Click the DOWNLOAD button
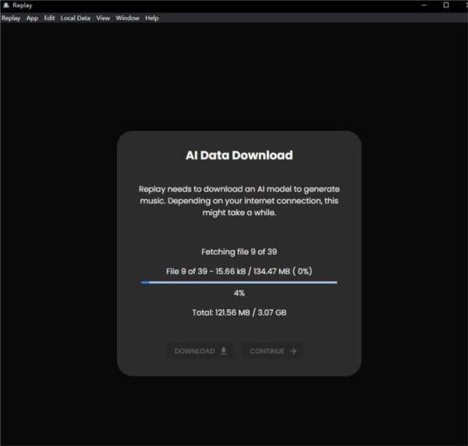Screen dimensions: 468x446 200,351
